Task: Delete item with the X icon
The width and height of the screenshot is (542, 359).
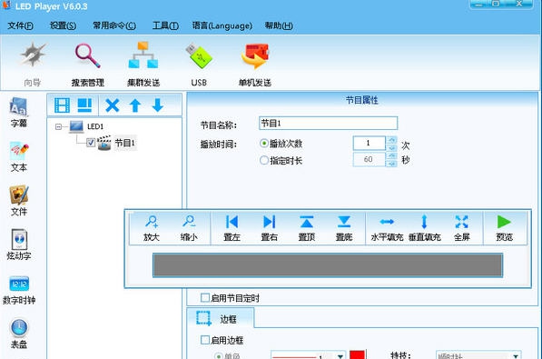Action: (x=113, y=105)
